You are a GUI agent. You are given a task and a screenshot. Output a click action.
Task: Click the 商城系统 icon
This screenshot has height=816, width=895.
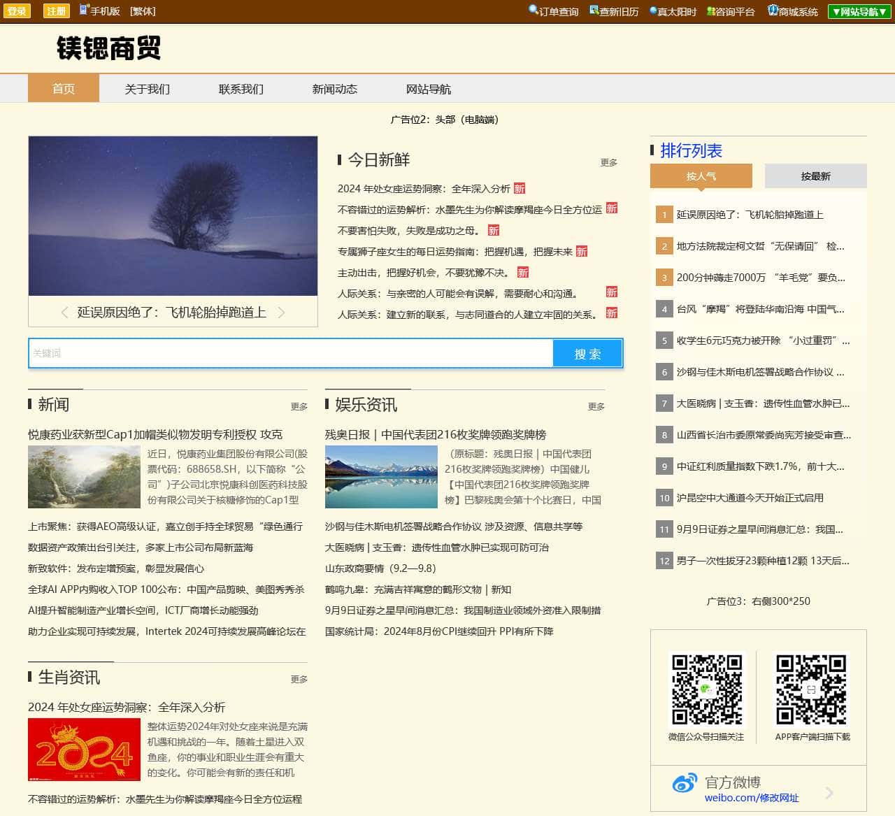click(x=773, y=10)
